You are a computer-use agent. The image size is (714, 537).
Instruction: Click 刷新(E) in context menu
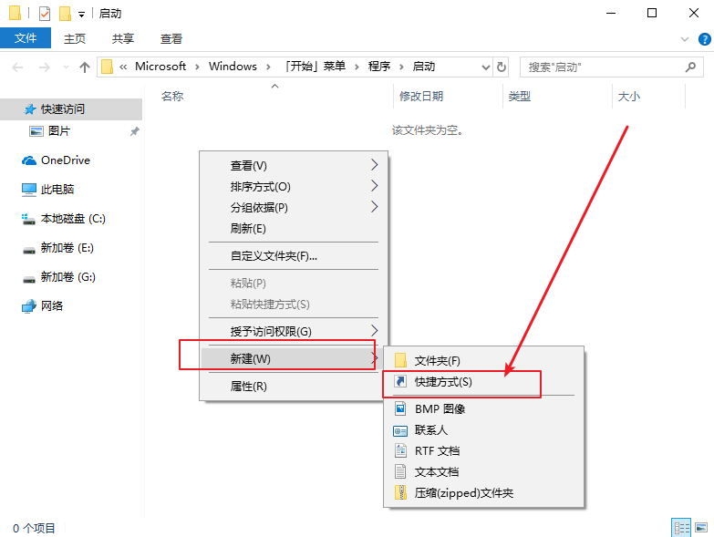point(249,228)
